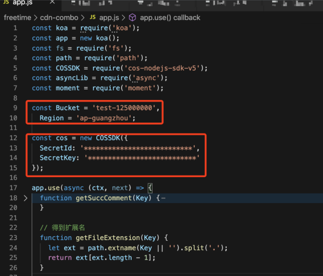323x276 pixels.
Task: Click the JS file icon in breadcrumb
Action: point(93,18)
